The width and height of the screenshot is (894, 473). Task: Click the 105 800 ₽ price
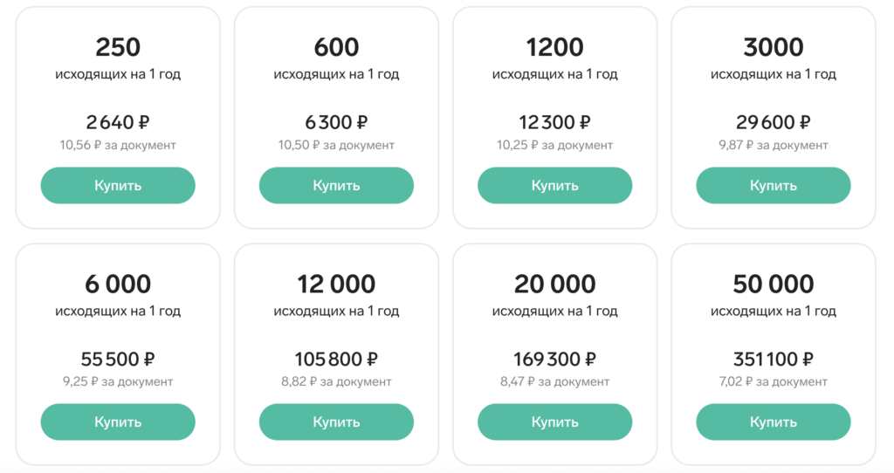click(336, 359)
